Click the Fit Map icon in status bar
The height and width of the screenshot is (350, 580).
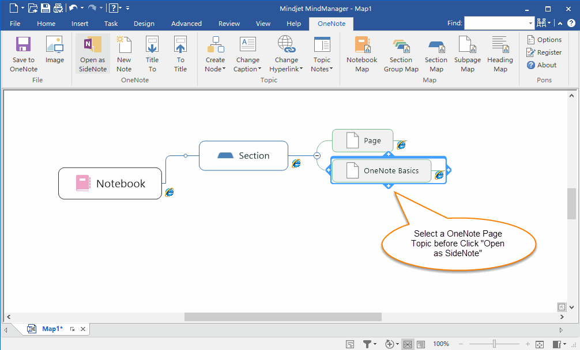click(540, 344)
